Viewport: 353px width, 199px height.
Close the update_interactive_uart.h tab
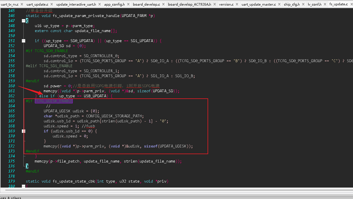pos(99,4)
